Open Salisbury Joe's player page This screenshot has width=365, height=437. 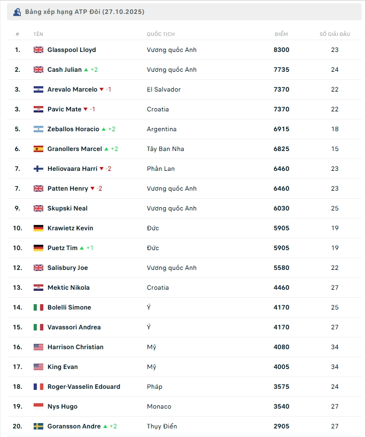[67, 268]
